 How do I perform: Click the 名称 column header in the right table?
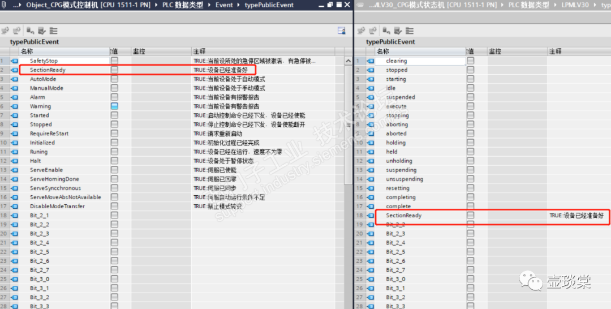click(420, 51)
